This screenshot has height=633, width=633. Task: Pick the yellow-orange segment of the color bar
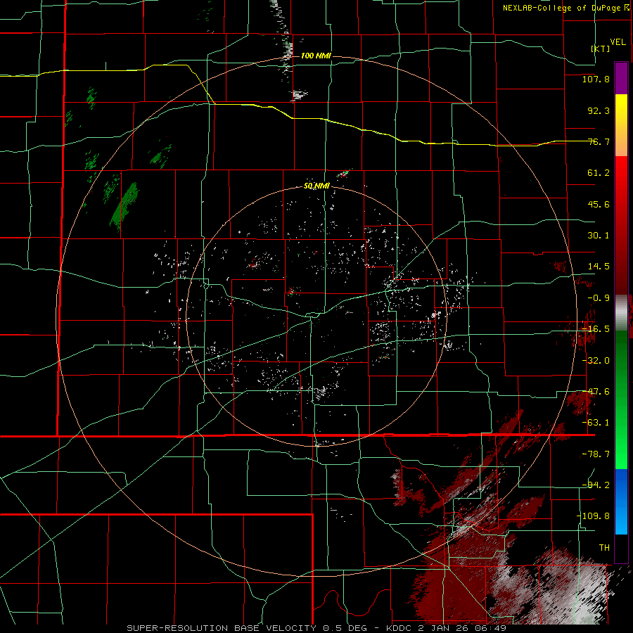coord(621,125)
